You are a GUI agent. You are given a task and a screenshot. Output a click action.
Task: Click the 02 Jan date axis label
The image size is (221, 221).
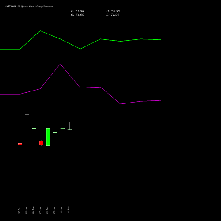pos(19,210)
